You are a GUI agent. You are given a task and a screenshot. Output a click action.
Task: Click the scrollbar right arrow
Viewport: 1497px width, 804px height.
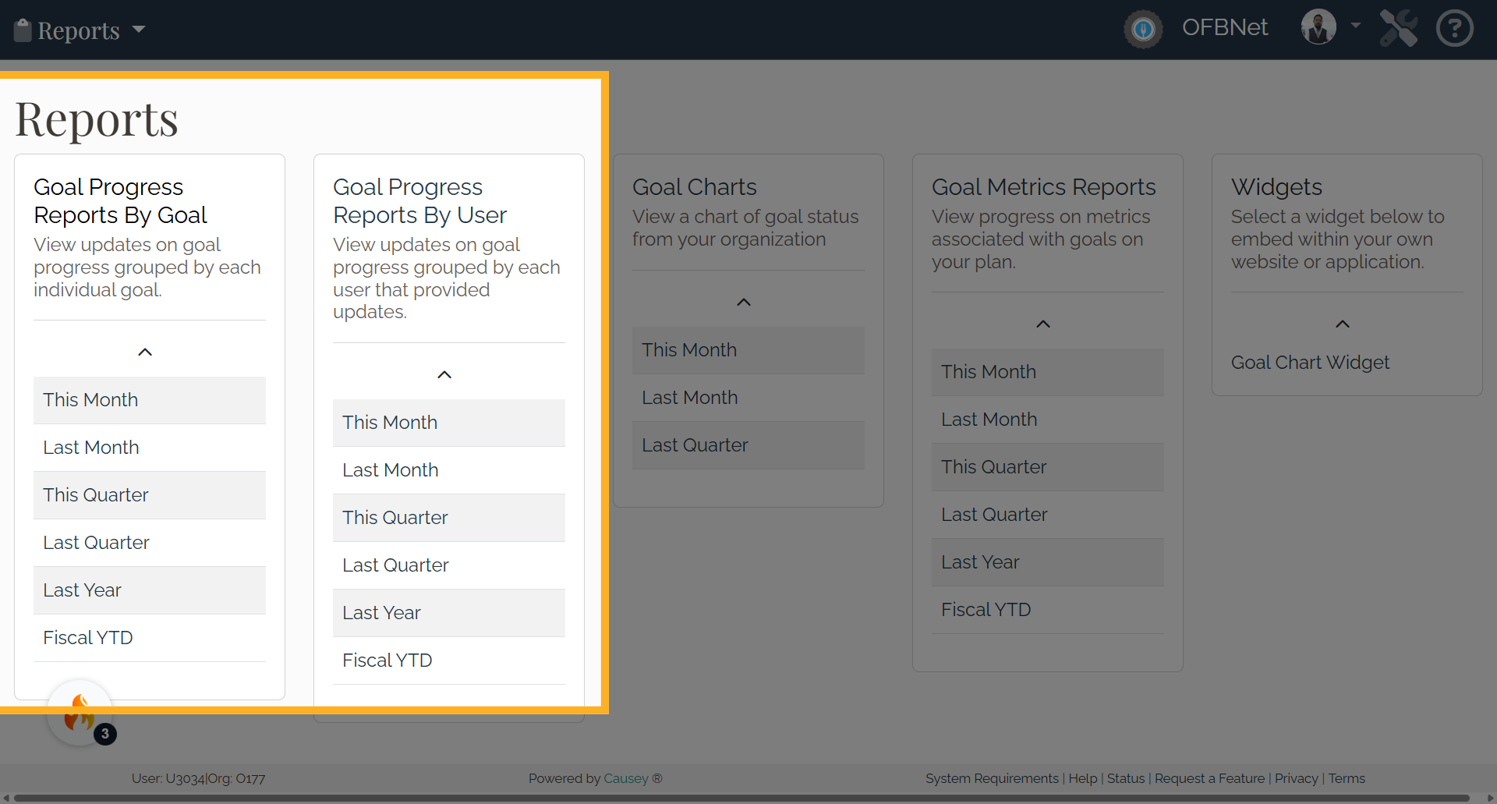point(1490,798)
